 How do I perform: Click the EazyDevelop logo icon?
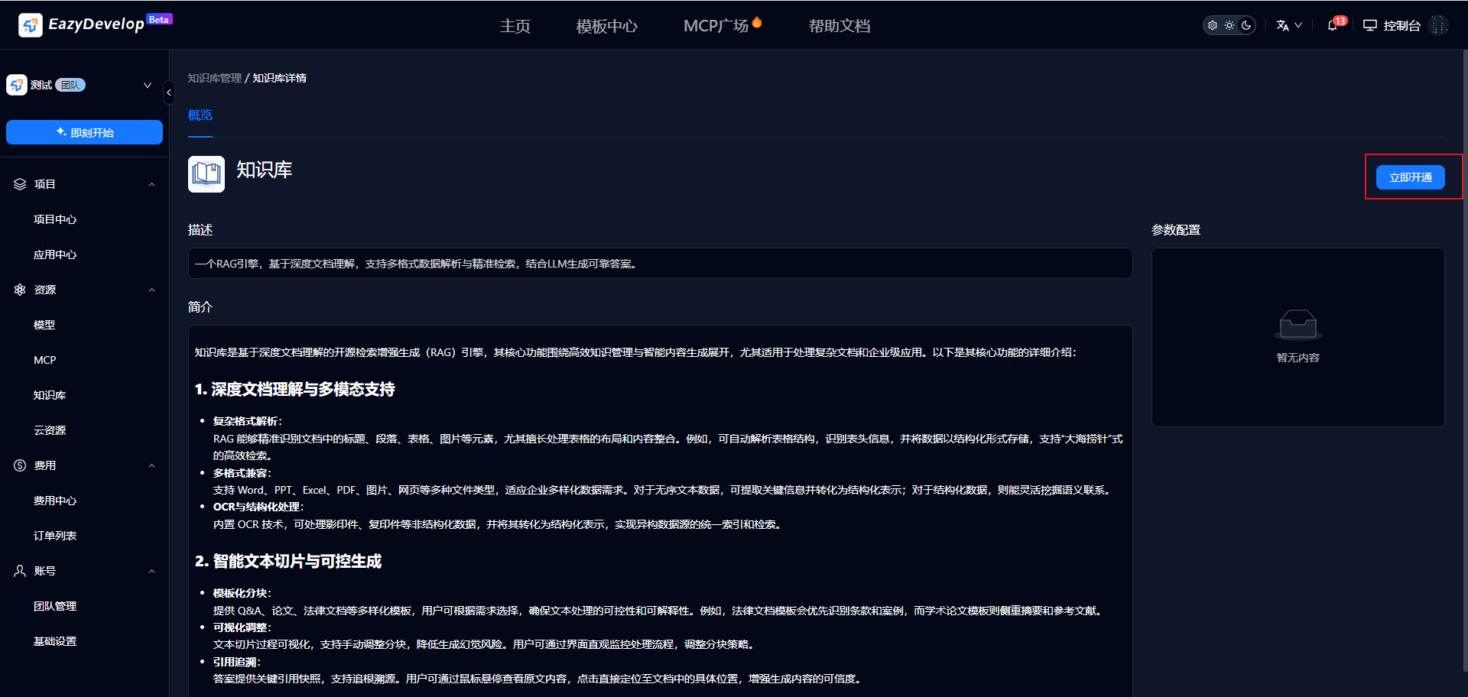coord(31,25)
